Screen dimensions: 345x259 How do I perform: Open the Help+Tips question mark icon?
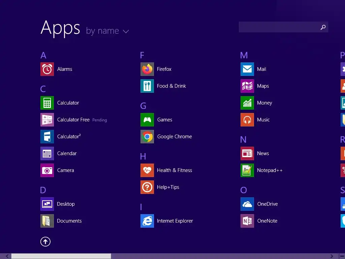pyautogui.click(x=147, y=187)
